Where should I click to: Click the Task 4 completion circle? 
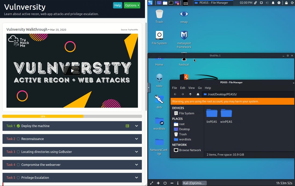pyautogui.click(x=18, y=165)
